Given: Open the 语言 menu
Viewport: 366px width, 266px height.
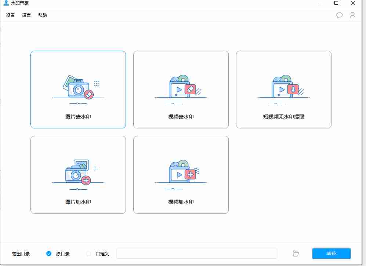Looking at the screenshot, I should [26, 15].
